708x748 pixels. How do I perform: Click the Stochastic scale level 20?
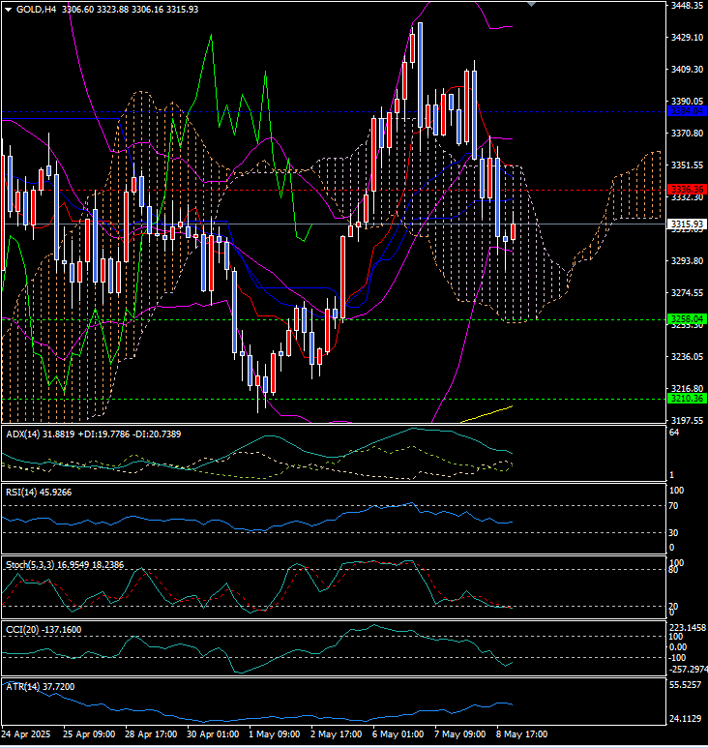click(x=674, y=607)
